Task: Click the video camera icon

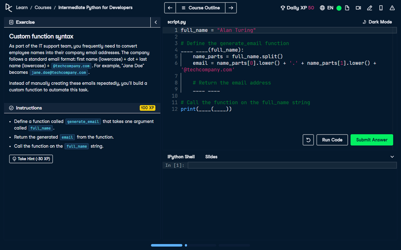Action: click(x=358, y=8)
